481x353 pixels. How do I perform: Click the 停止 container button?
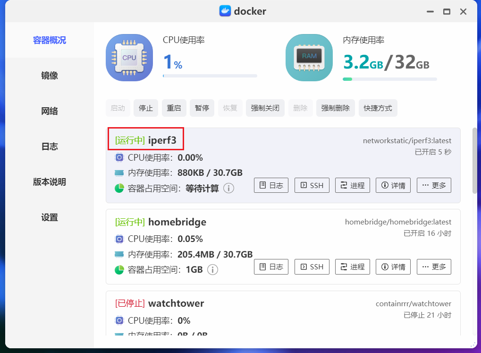coord(146,108)
